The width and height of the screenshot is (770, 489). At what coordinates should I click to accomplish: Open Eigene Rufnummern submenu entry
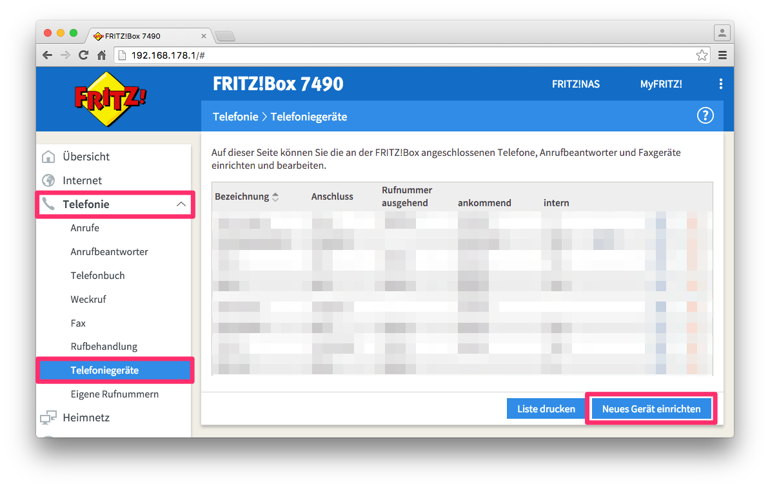point(114,394)
